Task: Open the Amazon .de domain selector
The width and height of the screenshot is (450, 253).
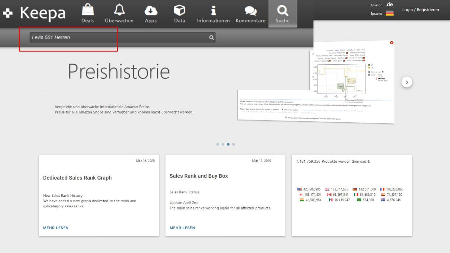Action: coord(389,5)
